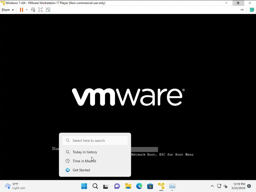
Task: Click the 'Network Boot, ESC for Boot Menu' text
Action: 162,154
